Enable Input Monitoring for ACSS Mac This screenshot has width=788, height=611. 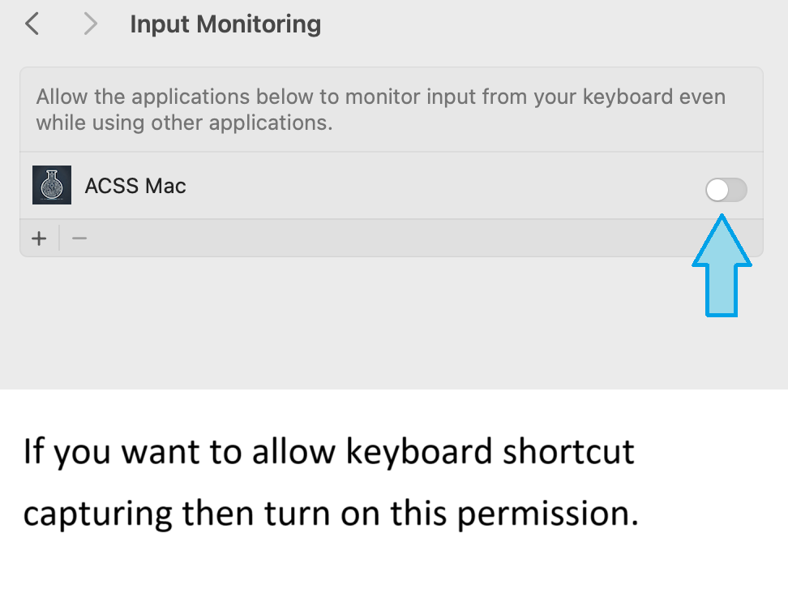(726, 190)
